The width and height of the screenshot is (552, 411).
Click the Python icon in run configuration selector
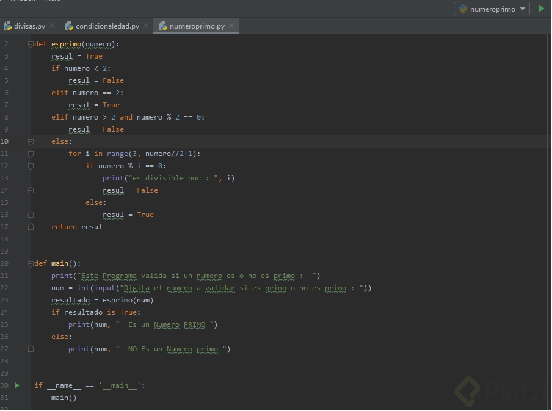click(463, 9)
